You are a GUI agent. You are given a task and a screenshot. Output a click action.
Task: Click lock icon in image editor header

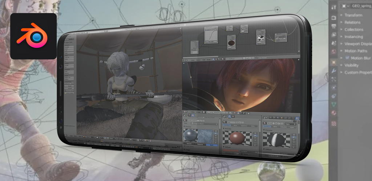point(248,113)
